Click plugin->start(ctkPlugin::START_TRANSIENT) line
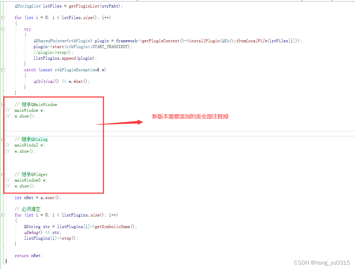 pos(83,47)
